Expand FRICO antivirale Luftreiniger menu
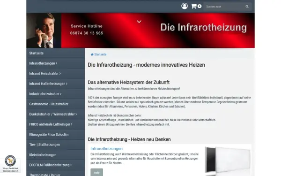The height and width of the screenshot is (176, 281). tap(56, 124)
